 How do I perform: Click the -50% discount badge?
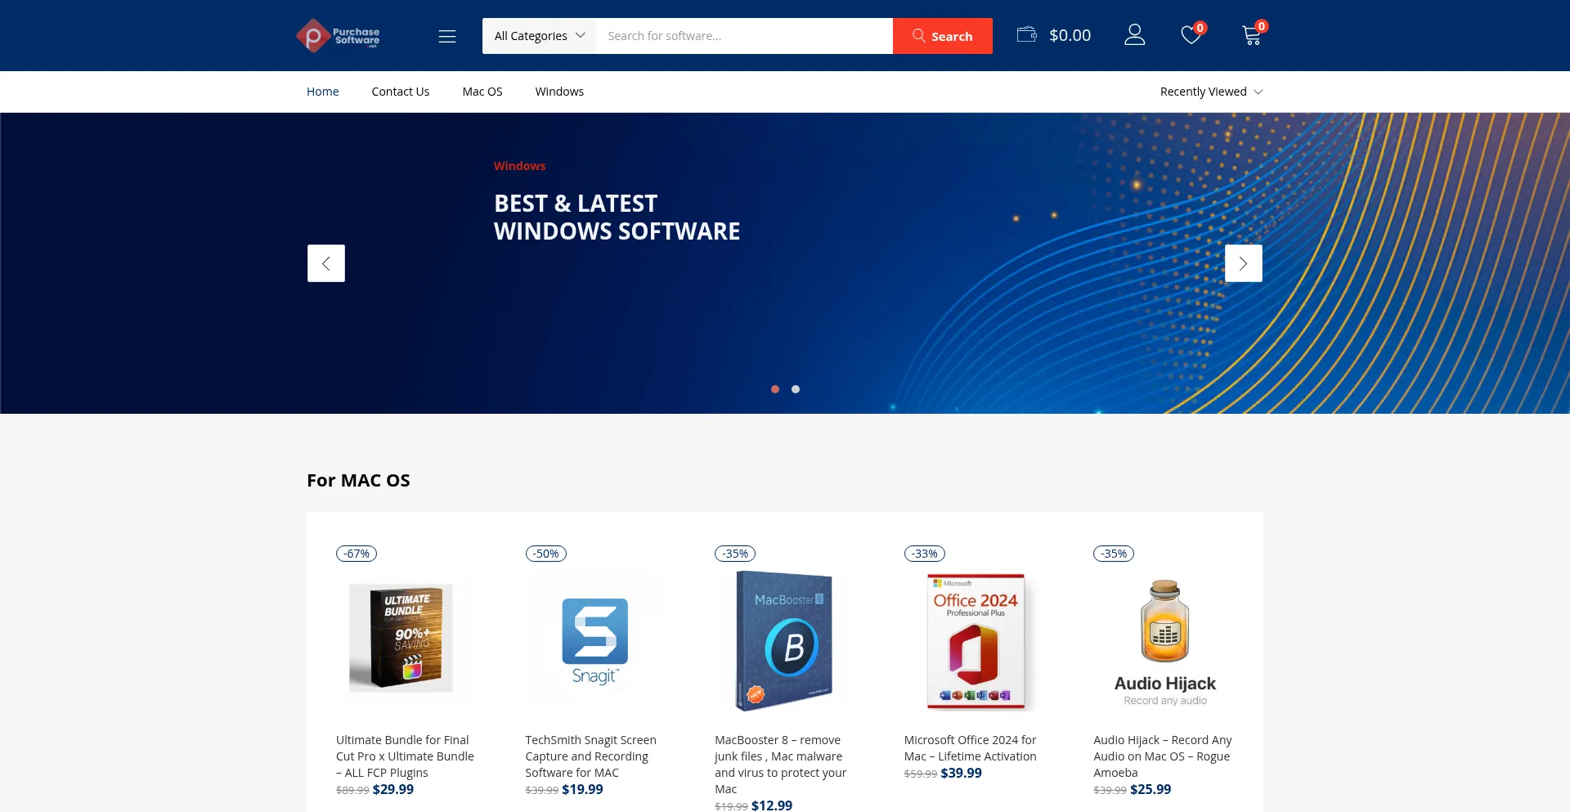(546, 554)
